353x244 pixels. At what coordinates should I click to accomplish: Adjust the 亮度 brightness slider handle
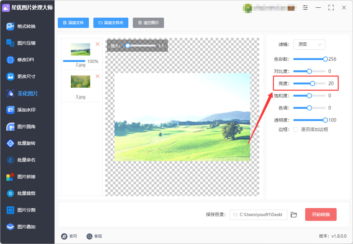click(313, 83)
